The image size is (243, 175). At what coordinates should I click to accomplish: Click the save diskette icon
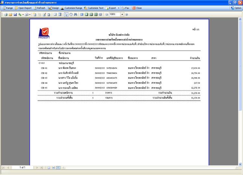[x=15, y=15]
